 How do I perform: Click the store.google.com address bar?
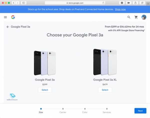click(x=75, y=3)
